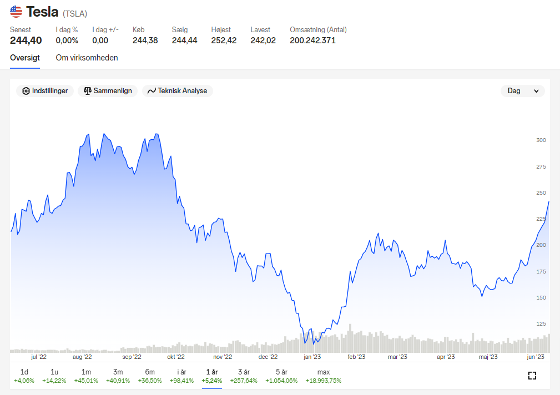Click the 'I dag %' value 0,00%
The image size is (560, 395).
tap(67, 40)
